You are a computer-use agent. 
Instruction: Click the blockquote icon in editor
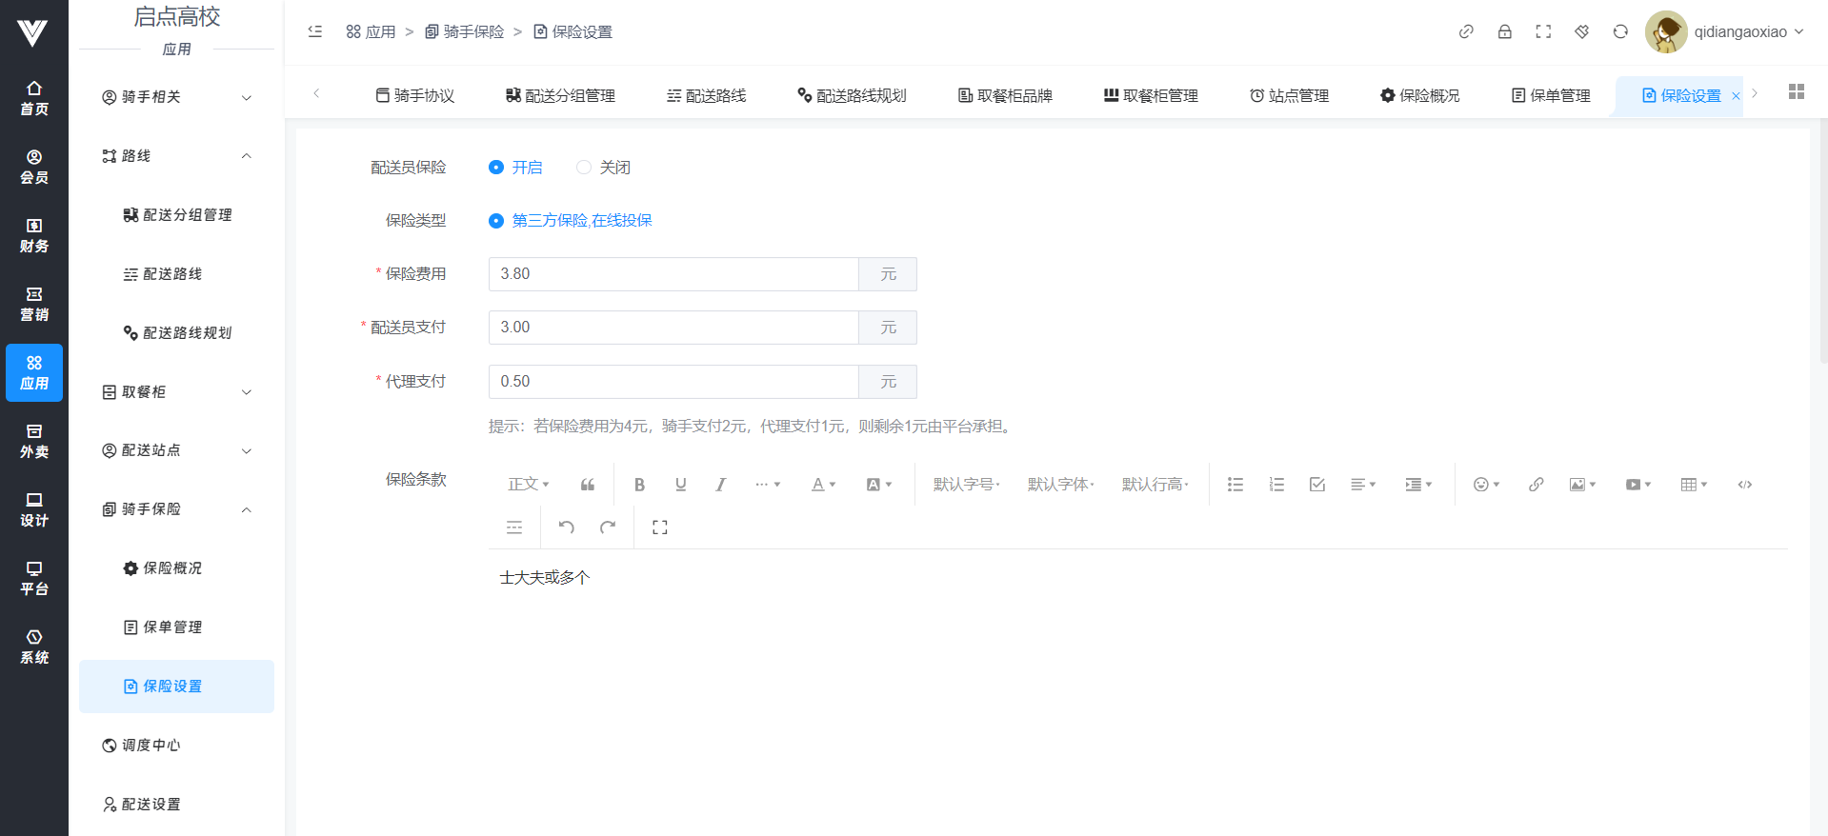tap(588, 485)
